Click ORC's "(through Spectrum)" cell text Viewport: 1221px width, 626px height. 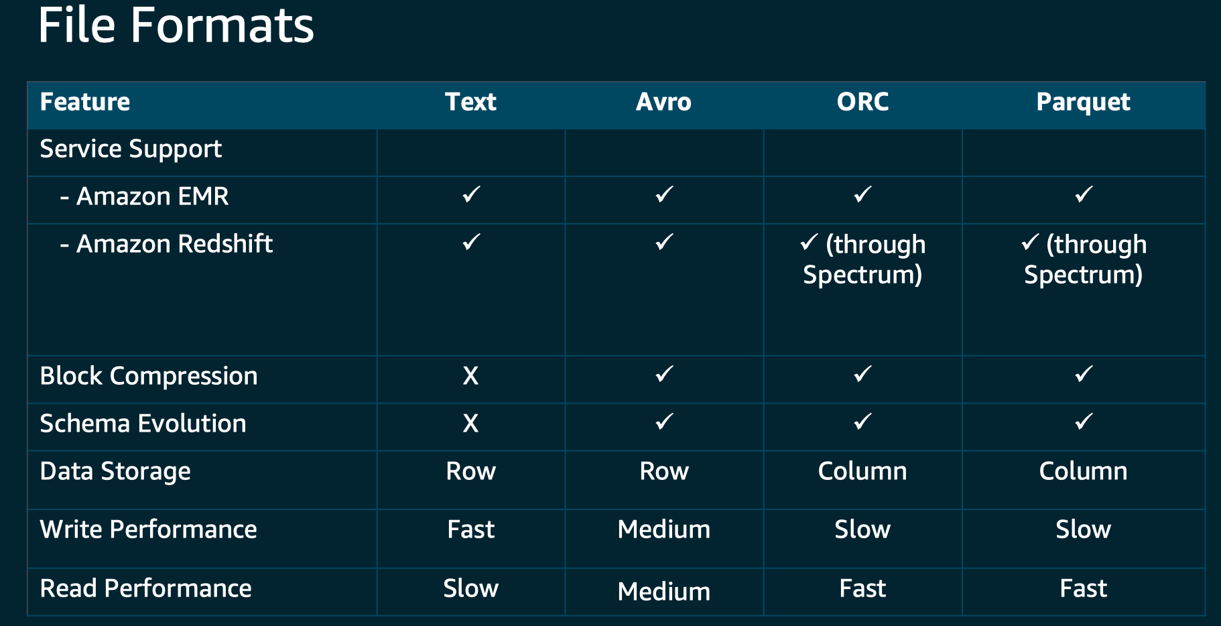[x=863, y=259]
